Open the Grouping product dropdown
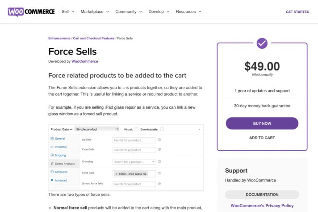Screen dimensions: 318x212 point(134,161)
